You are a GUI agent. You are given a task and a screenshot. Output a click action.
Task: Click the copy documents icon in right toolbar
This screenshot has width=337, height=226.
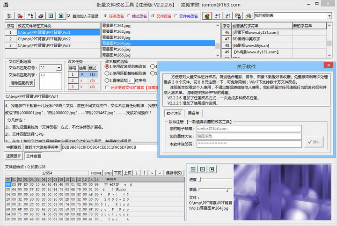[238, 16]
